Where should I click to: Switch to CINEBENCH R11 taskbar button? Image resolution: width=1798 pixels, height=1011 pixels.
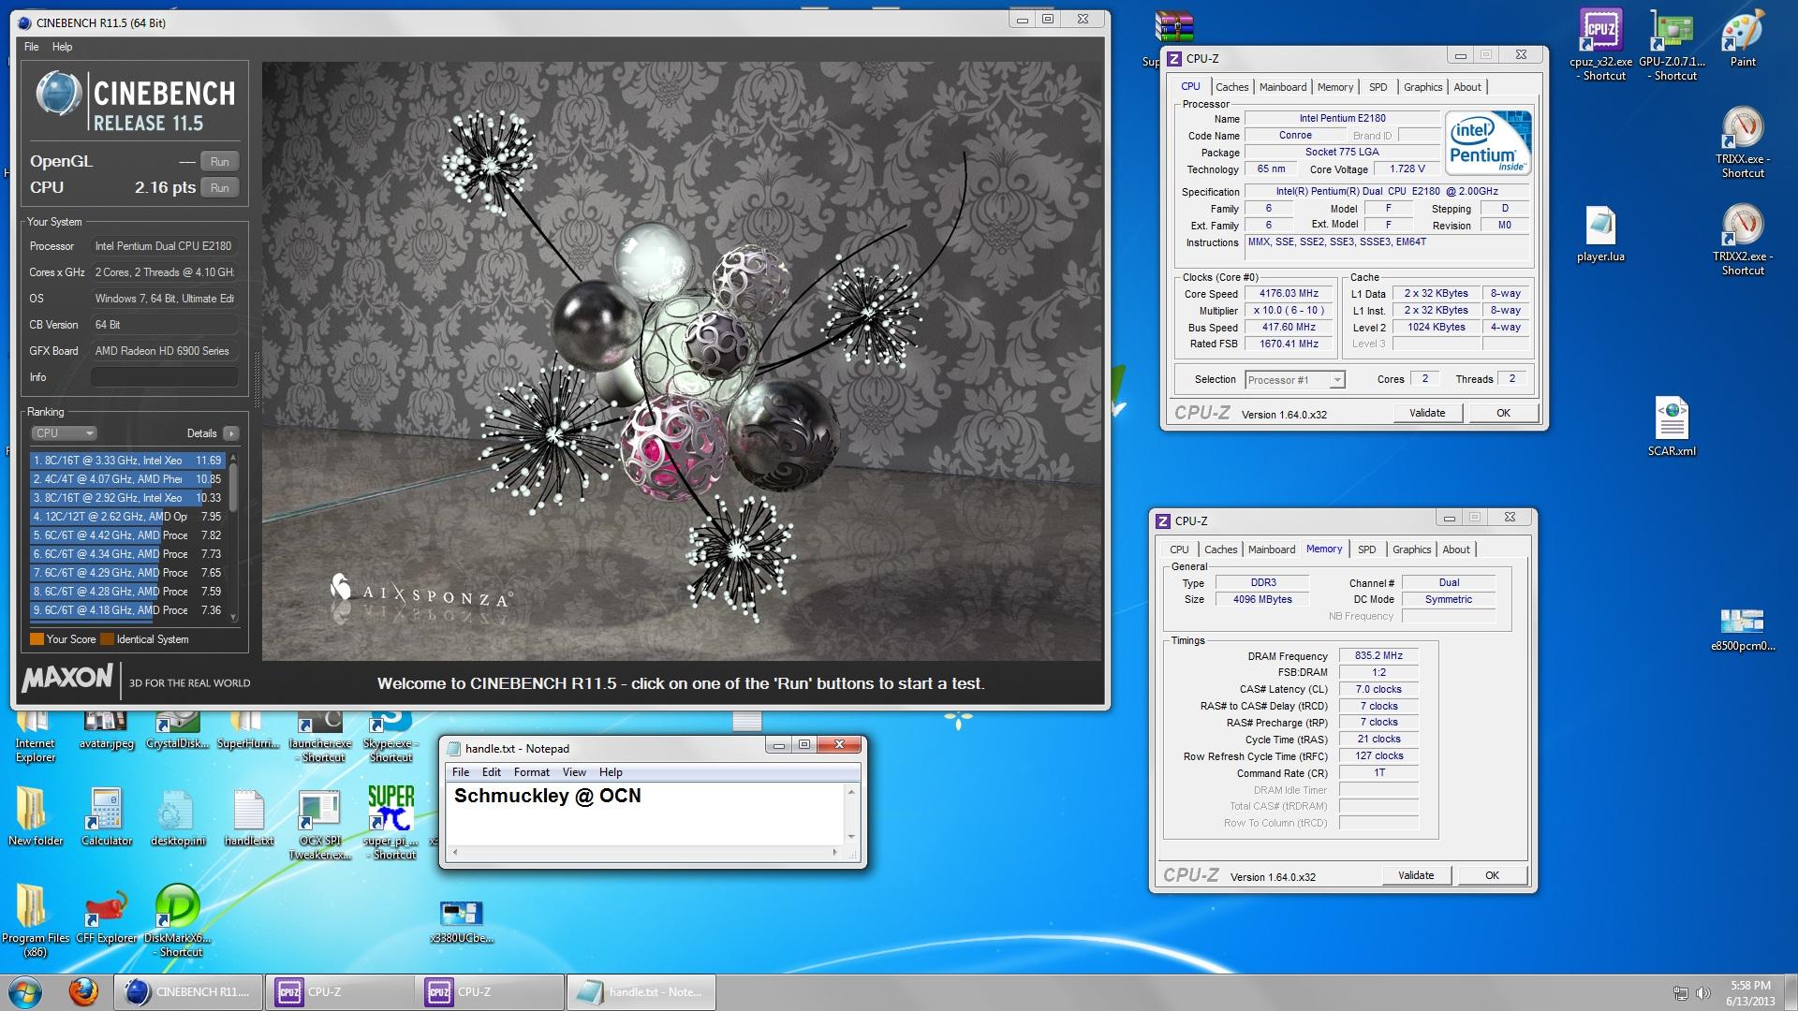point(189,992)
